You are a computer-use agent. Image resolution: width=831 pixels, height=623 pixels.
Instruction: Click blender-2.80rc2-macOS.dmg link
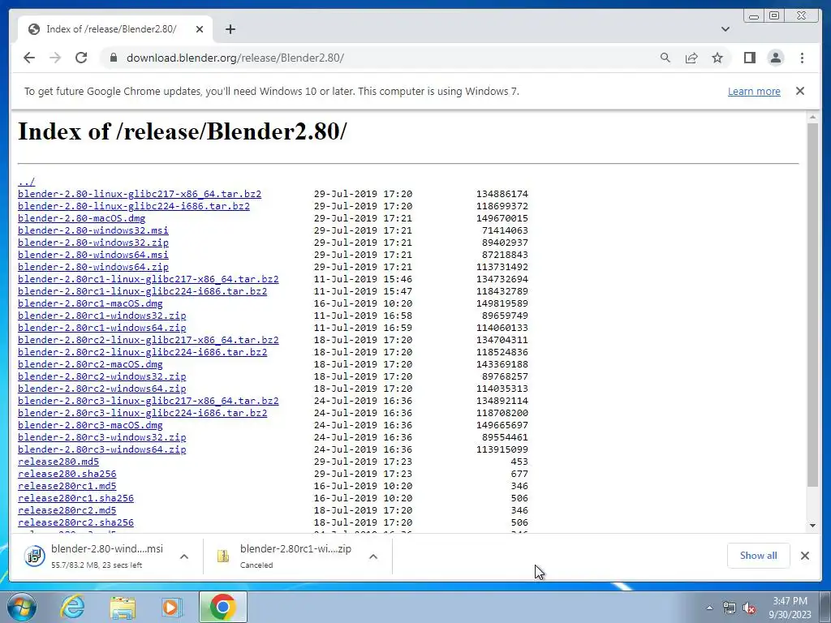[90, 364]
